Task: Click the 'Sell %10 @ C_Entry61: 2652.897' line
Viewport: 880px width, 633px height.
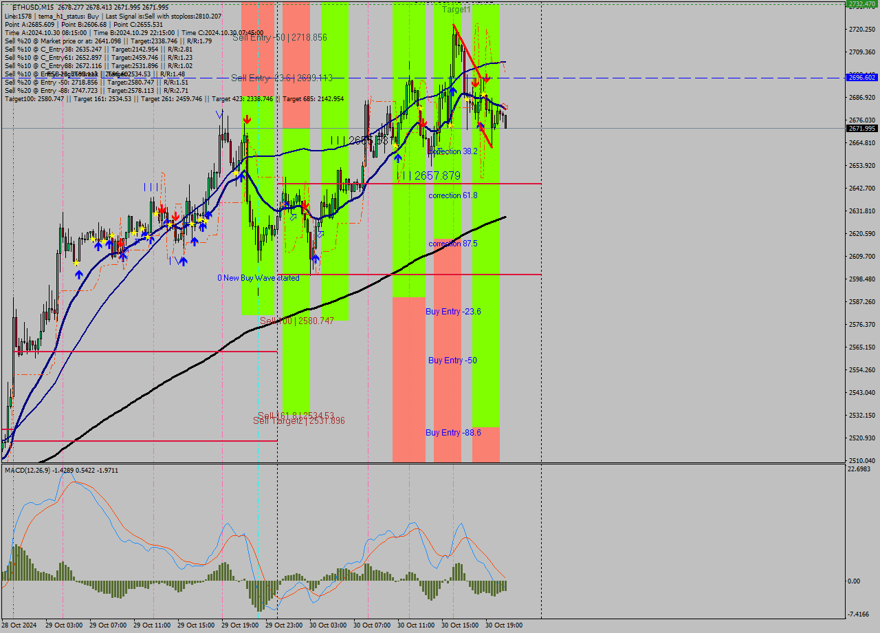Action: (98, 57)
